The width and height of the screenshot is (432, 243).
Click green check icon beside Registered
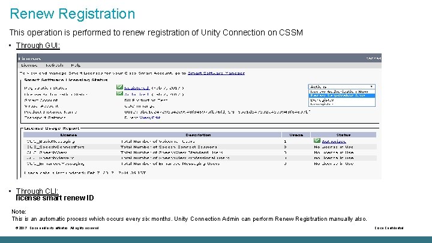click(119, 87)
